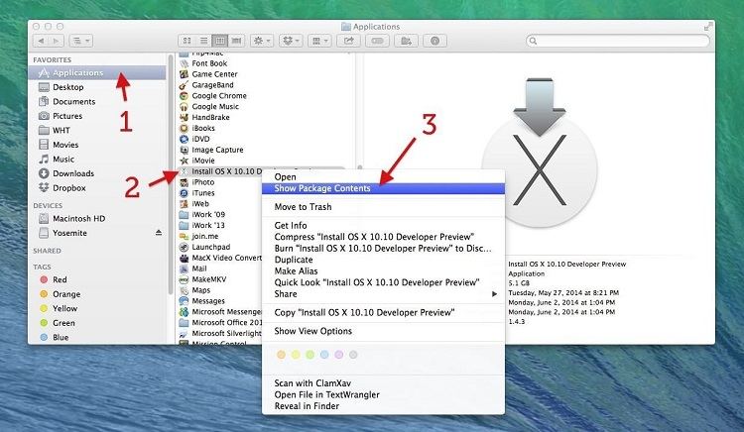The width and height of the screenshot is (744, 432).
Task: Click the Share toolbar button
Action: (x=349, y=41)
